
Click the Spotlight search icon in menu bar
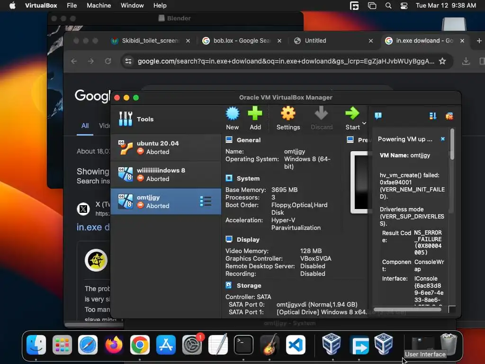click(388, 6)
